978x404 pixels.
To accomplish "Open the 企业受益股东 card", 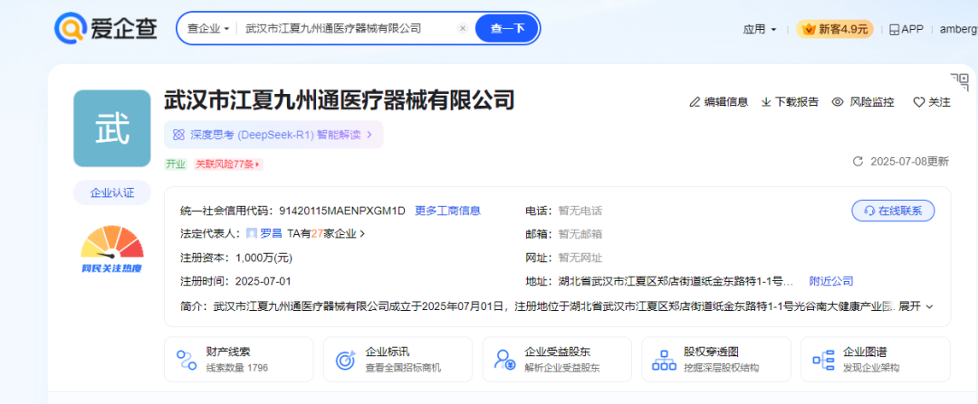I will point(557,359).
